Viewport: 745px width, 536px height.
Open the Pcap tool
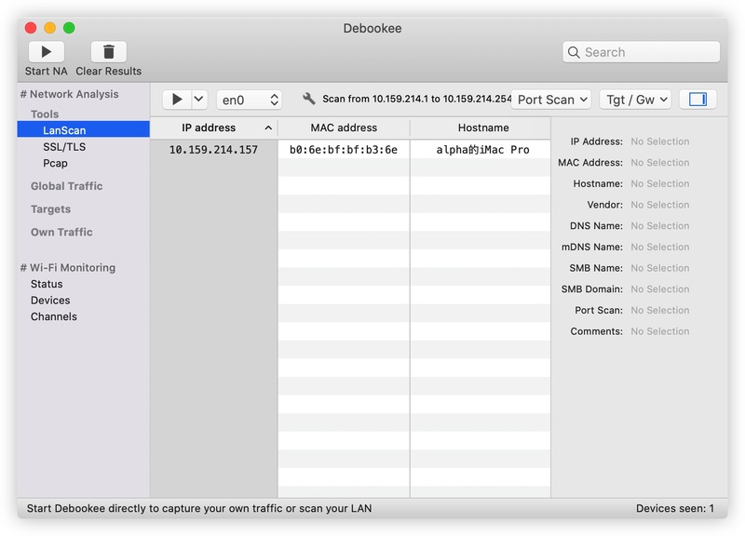[55, 164]
